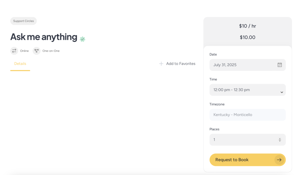Click Add to Favorites link
The width and height of the screenshot is (300, 175).
click(x=180, y=64)
